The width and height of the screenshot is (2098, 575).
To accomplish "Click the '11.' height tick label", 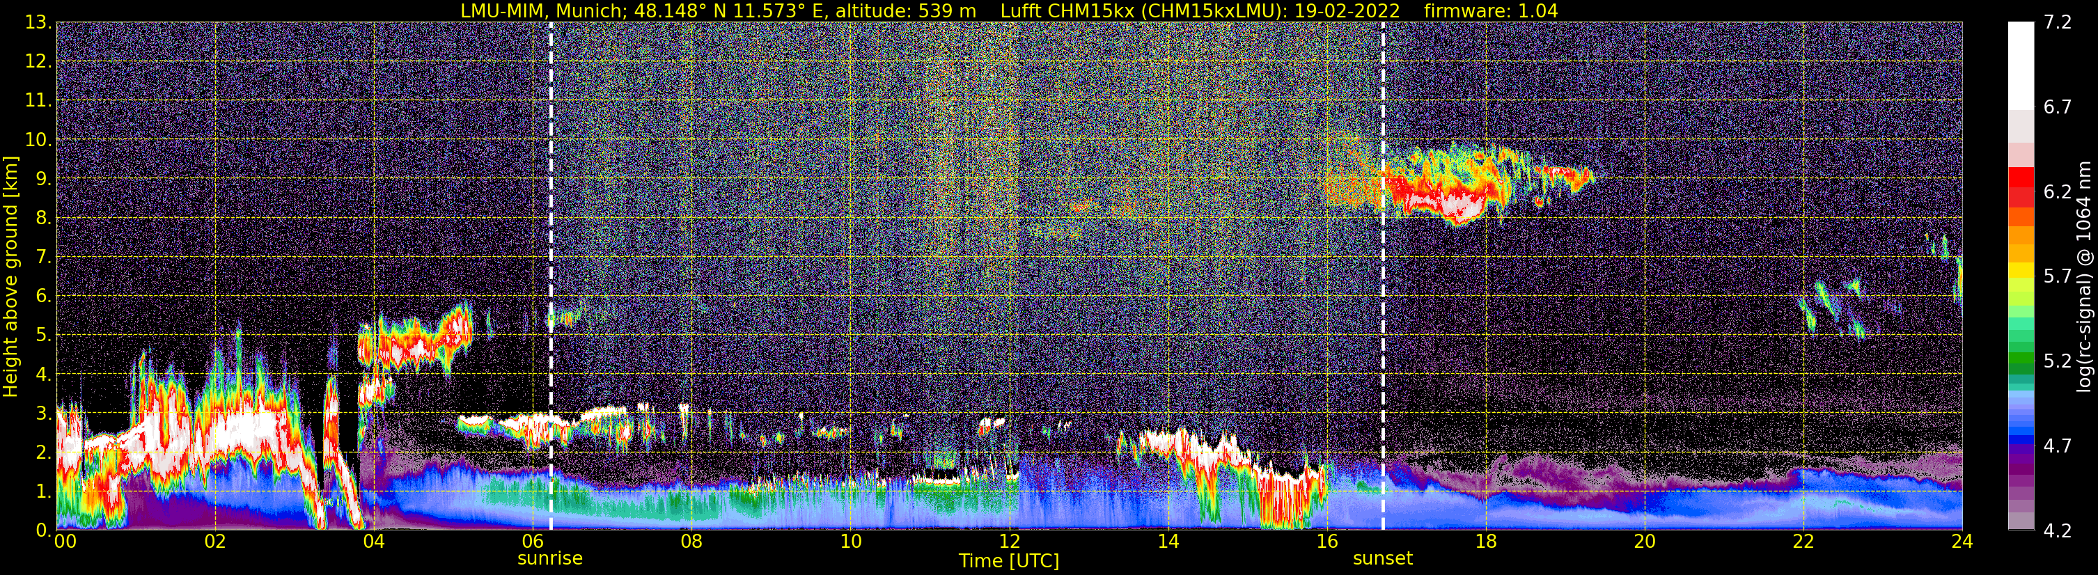I will click(x=38, y=100).
